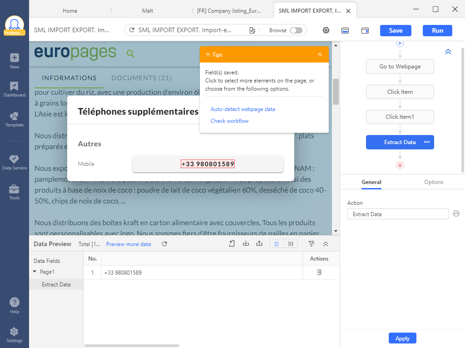Click the europages search magnifier
The height and width of the screenshot is (348, 465).
tap(130, 53)
